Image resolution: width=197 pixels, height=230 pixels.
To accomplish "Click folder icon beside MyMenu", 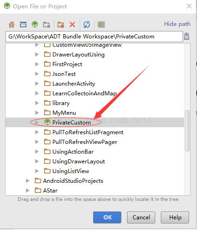I will tap(47, 112).
